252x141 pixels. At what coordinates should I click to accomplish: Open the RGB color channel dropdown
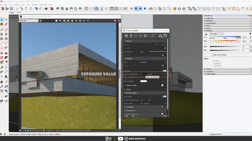(28, 21)
